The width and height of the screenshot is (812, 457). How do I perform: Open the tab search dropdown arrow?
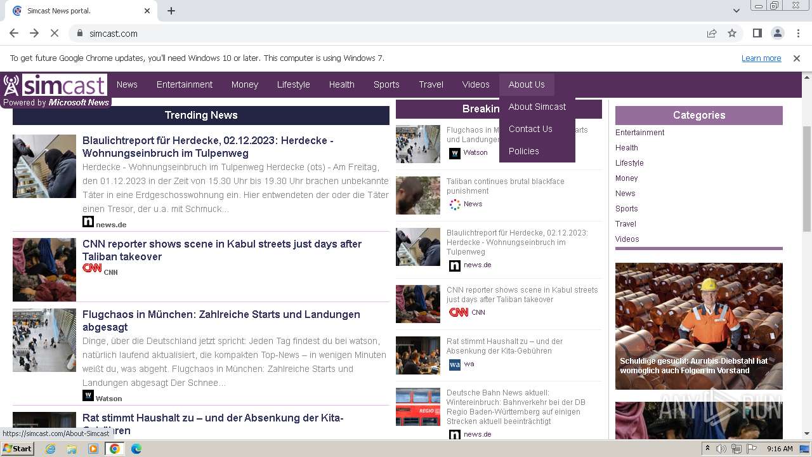pos(736,11)
